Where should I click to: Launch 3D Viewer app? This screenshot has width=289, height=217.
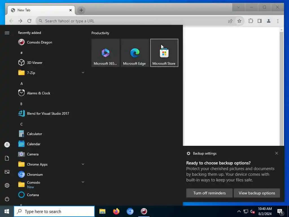(30, 62)
